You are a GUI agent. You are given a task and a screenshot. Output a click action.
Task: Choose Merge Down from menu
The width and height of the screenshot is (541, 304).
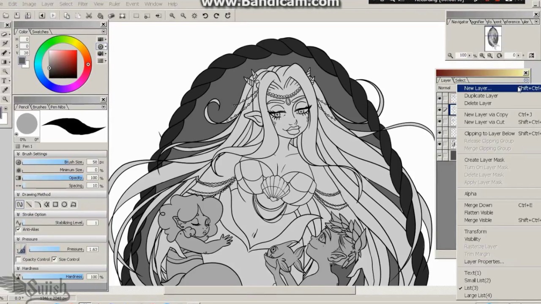coord(478,205)
